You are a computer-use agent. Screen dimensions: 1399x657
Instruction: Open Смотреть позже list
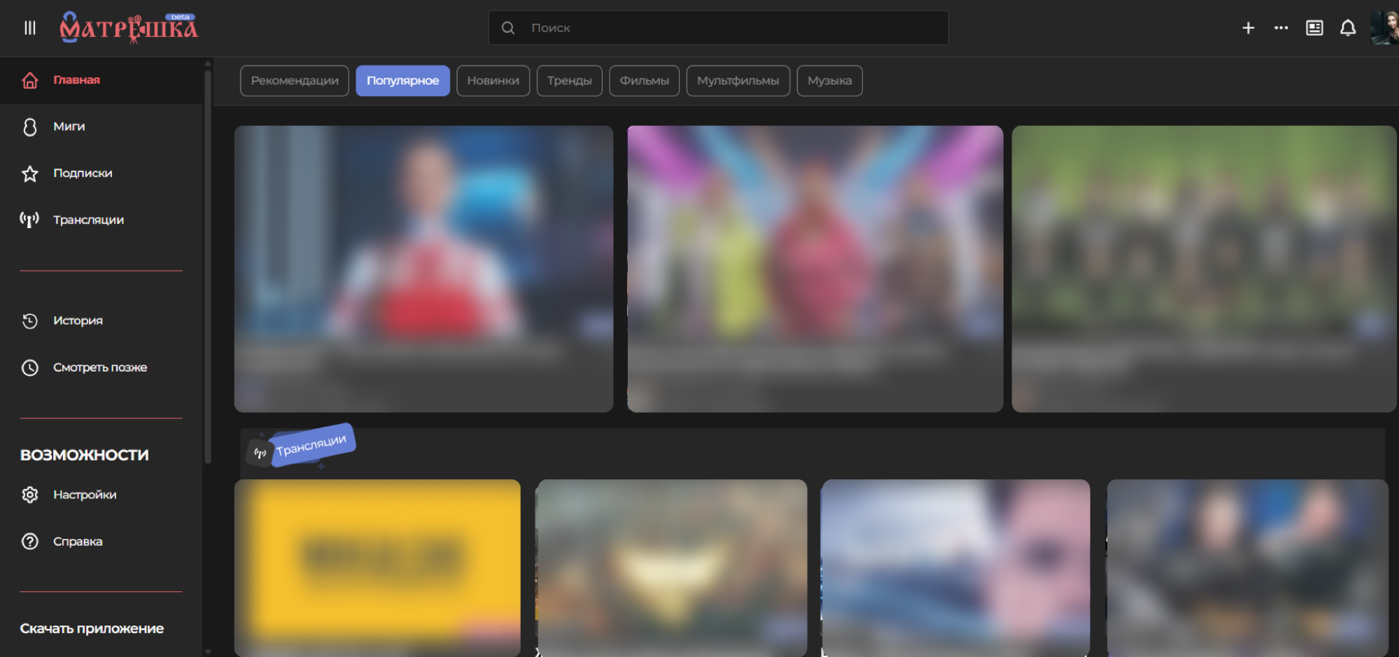(99, 368)
